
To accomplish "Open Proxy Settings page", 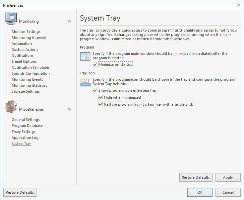I will [x=24, y=132].
